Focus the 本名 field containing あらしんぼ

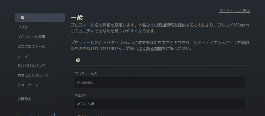coord(159,104)
